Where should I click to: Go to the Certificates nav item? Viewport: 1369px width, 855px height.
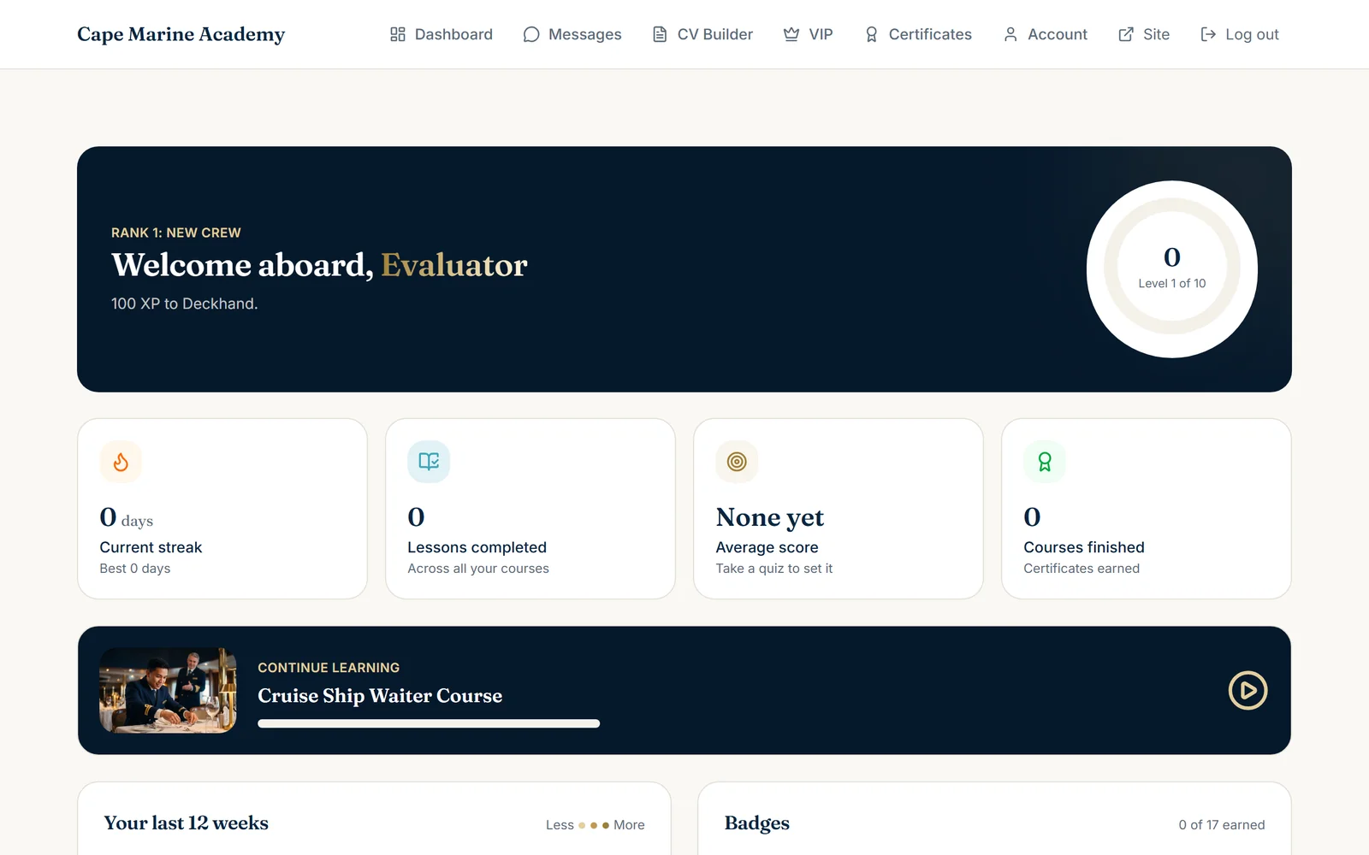point(918,34)
